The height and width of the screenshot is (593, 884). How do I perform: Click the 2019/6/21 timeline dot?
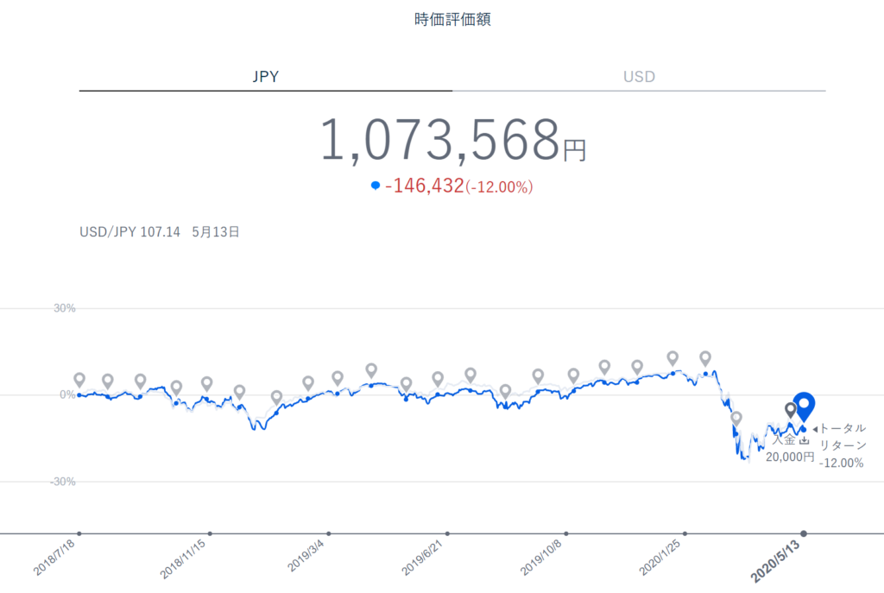(x=446, y=533)
